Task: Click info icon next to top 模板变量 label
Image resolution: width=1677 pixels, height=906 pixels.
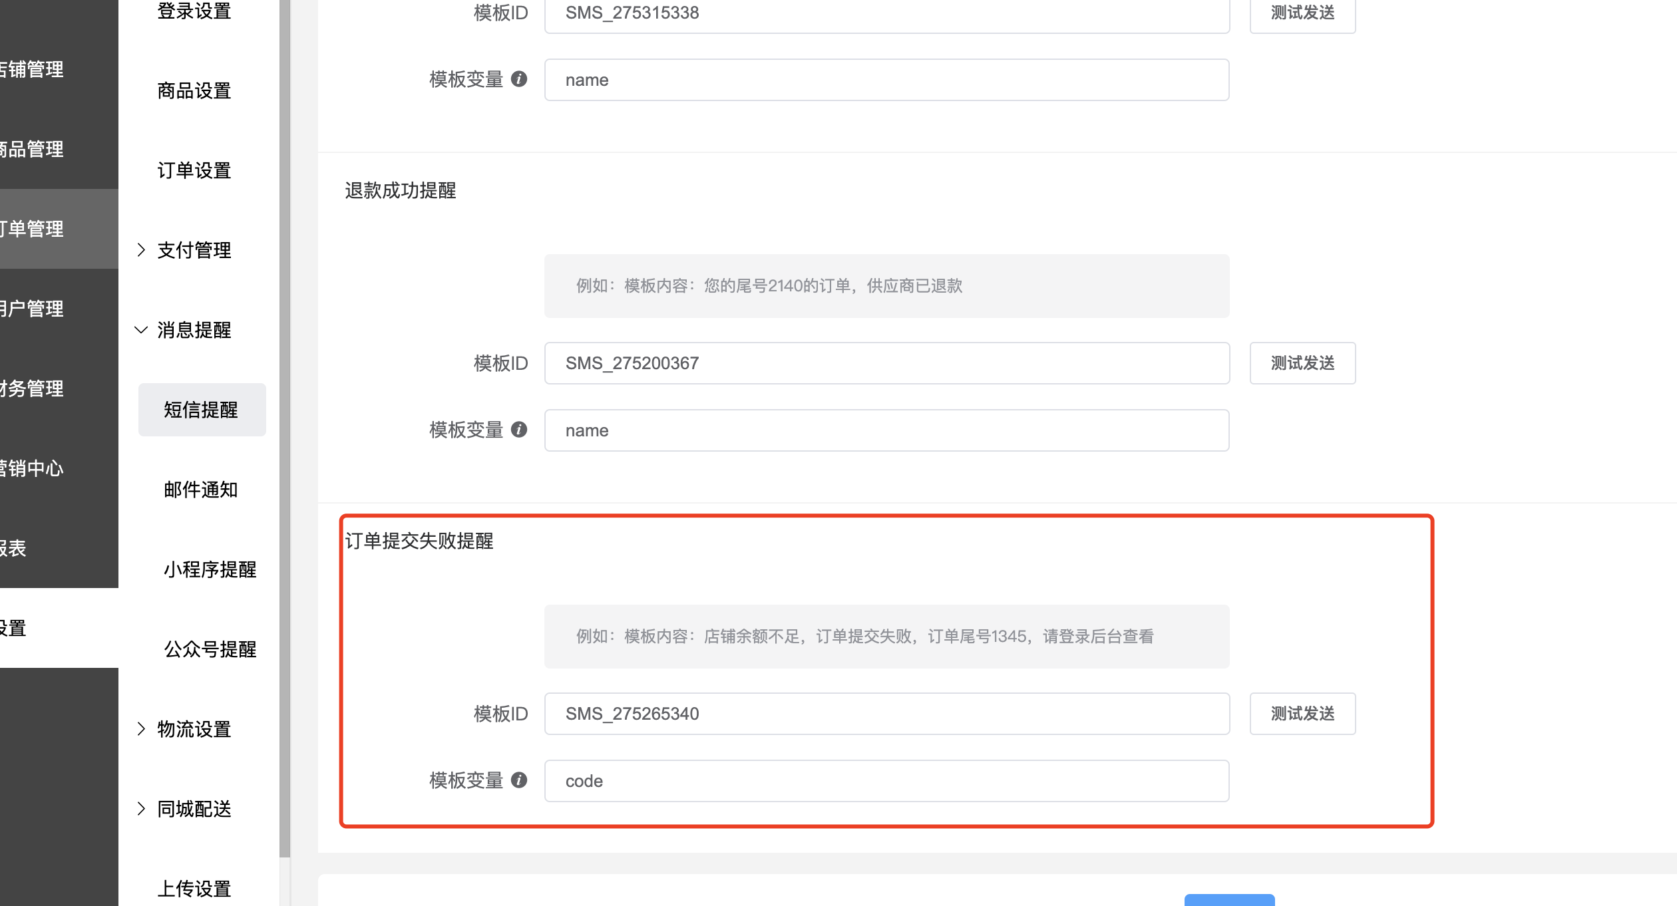Action: 519,79
